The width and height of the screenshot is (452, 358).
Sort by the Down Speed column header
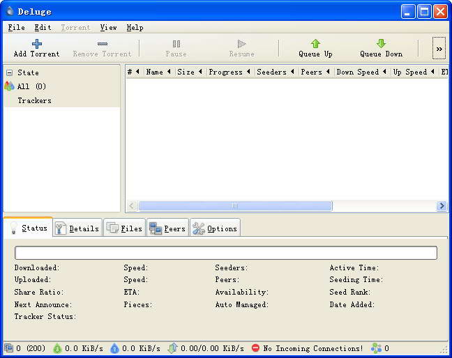(x=362, y=72)
